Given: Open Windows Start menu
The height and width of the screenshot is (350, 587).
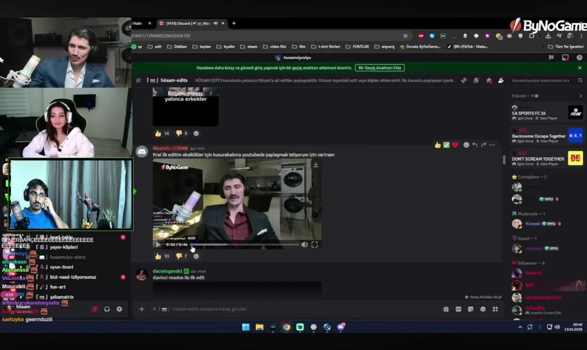Looking at the screenshot, I should [x=246, y=327].
